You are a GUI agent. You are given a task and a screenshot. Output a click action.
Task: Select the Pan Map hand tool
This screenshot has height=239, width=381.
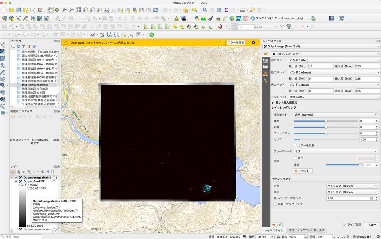click(x=50, y=10)
